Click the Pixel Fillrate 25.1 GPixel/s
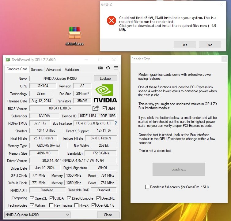This screenshot has height=221, width=231. (43, 138)
